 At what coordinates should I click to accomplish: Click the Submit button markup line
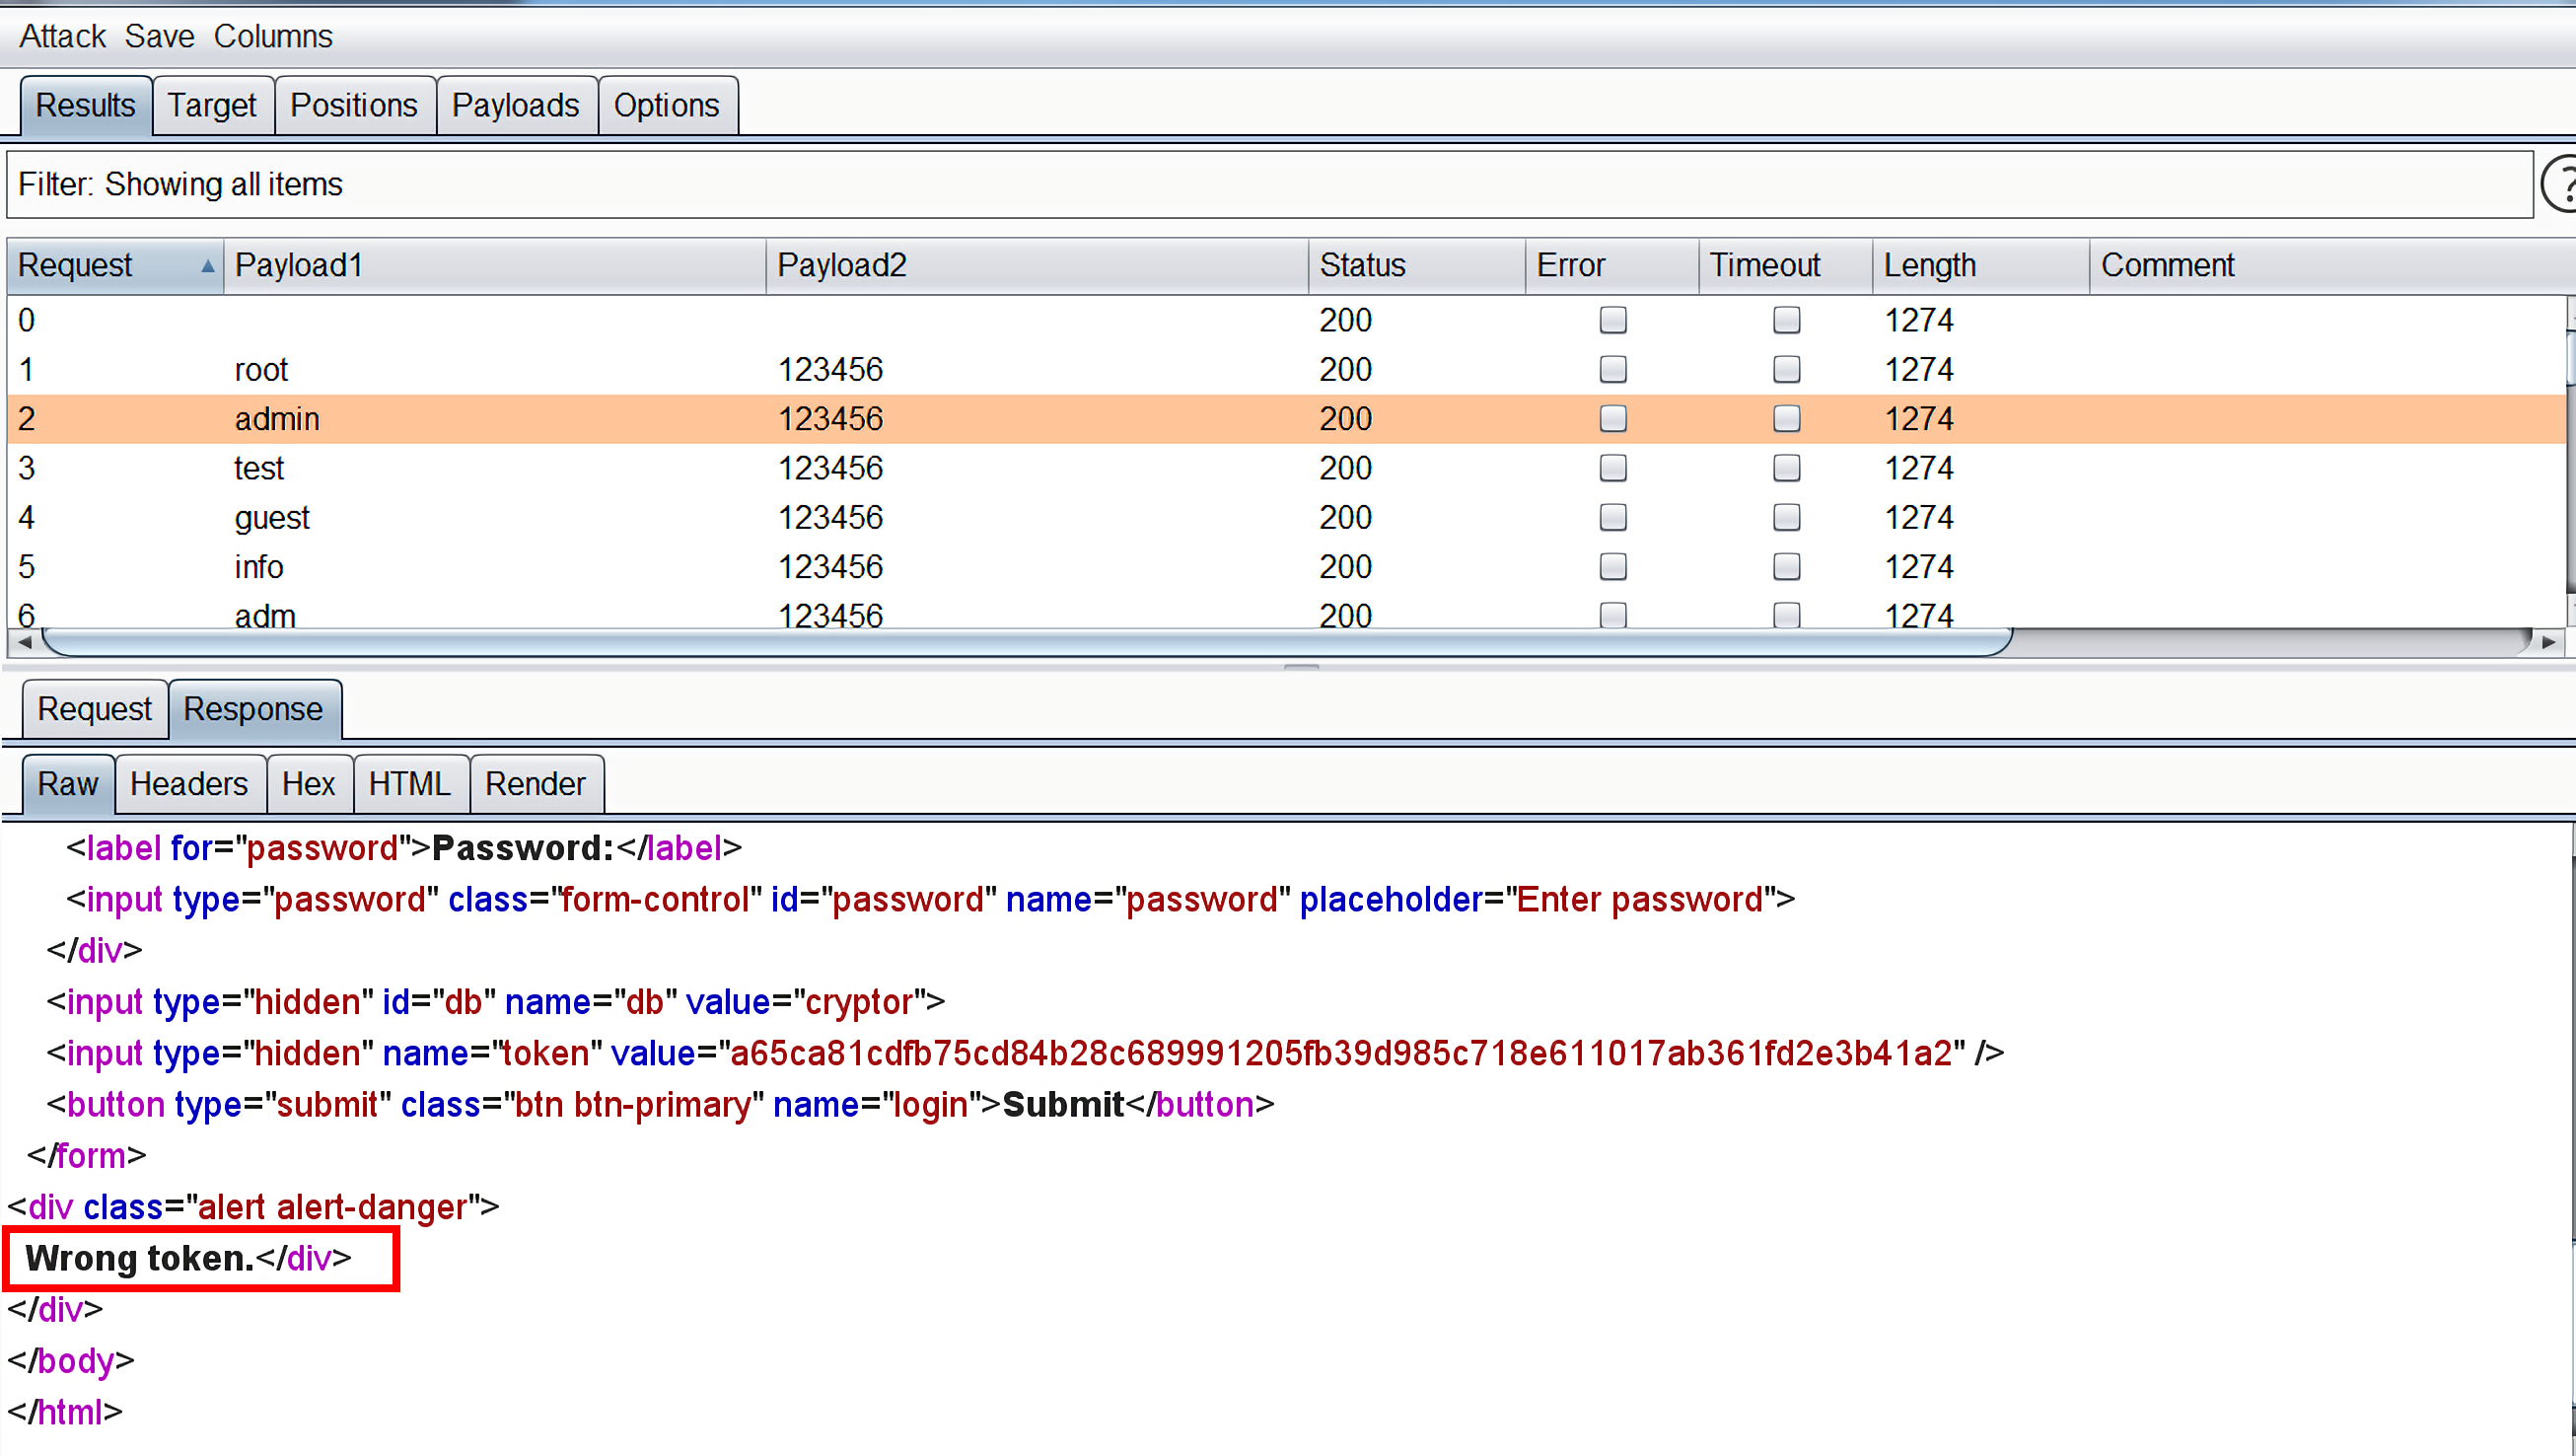[x=660, y=1105]
